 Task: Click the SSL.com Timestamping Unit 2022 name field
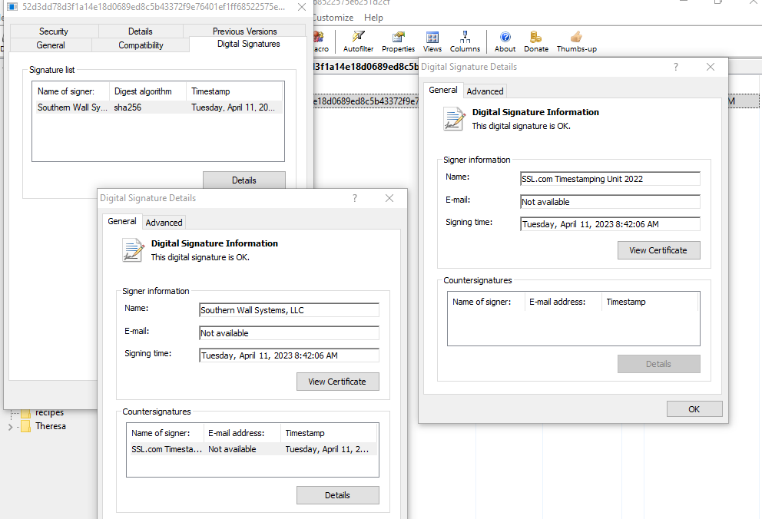[x=611, y=179]
